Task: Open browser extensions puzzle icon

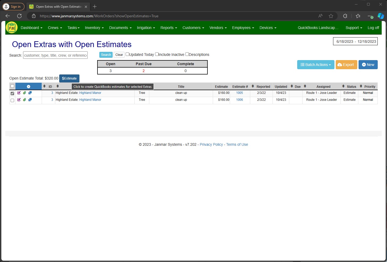Action: point(345,16)
